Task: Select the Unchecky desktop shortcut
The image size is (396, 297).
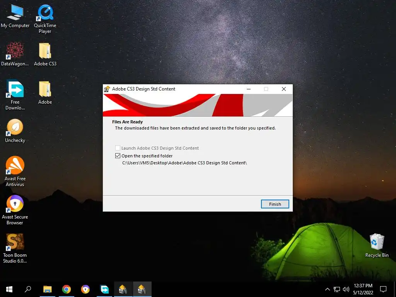Action: (15, 131)
